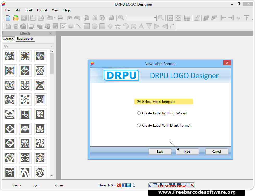This screenshot has height=196, width=255.
Task: Select the fan shell symbol thumbnail
Action: click(x=25, y=129)
